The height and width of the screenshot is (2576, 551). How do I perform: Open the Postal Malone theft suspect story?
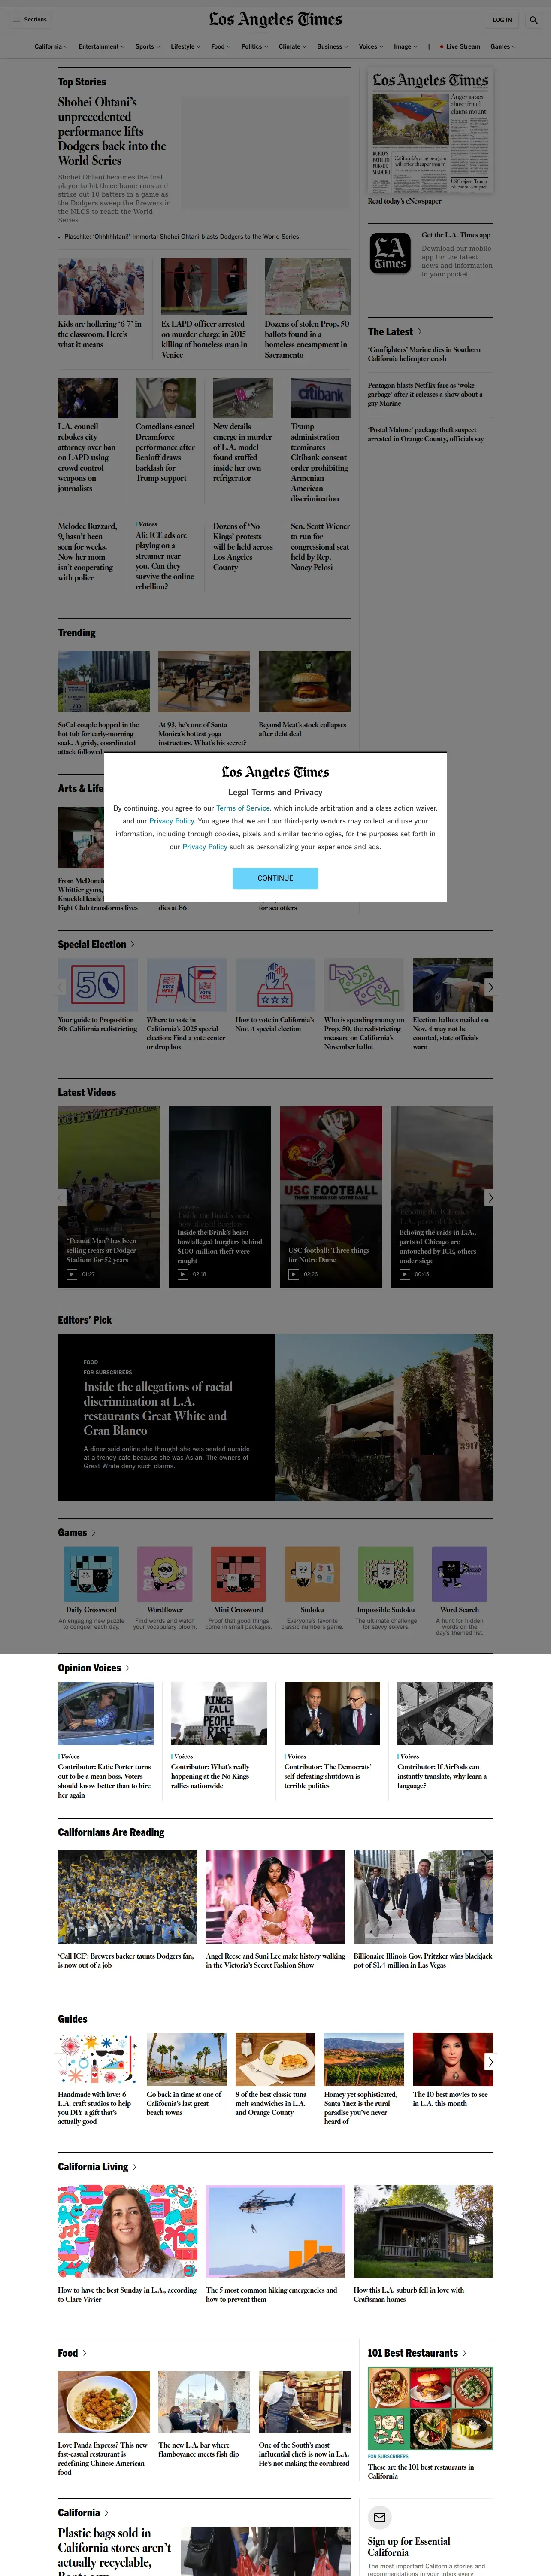point(426,434)
